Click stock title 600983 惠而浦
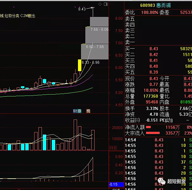The height and width of the screenshot is (190, 192). (x=156, y=5)
